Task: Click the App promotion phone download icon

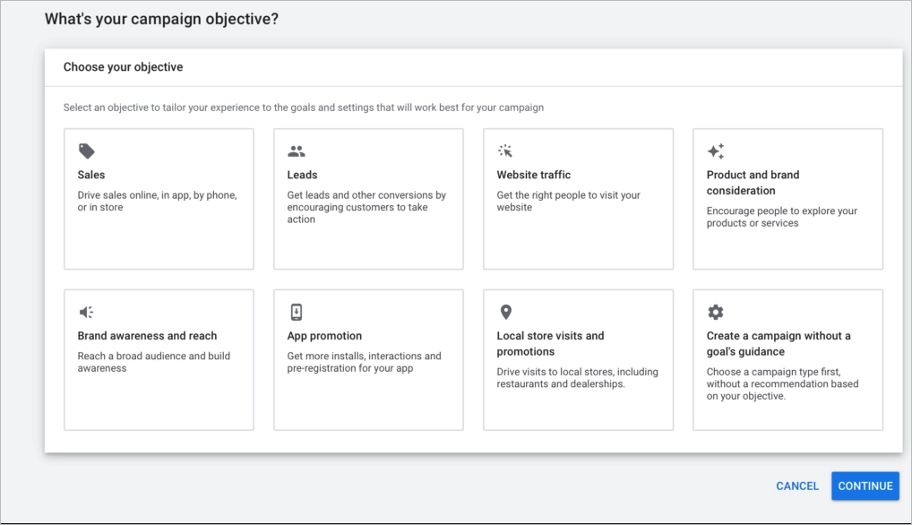Action: pos(297,313)
